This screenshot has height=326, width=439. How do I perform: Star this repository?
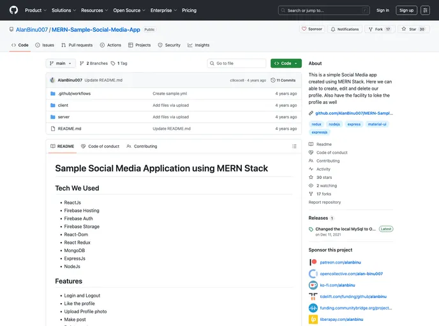(413, 29)
